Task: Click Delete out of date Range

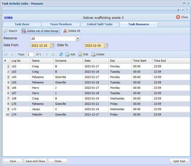Action: click(x=40, y=31)
